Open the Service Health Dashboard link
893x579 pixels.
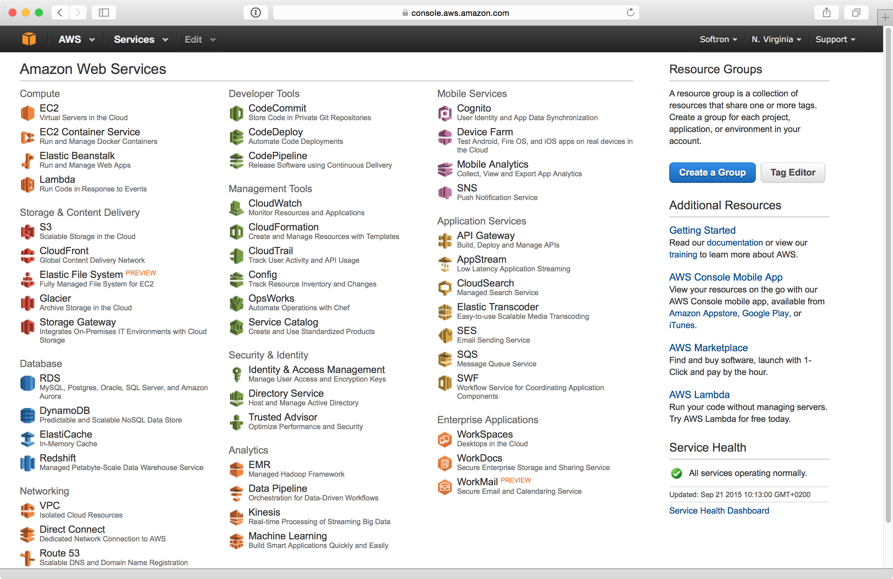point(719,511)
